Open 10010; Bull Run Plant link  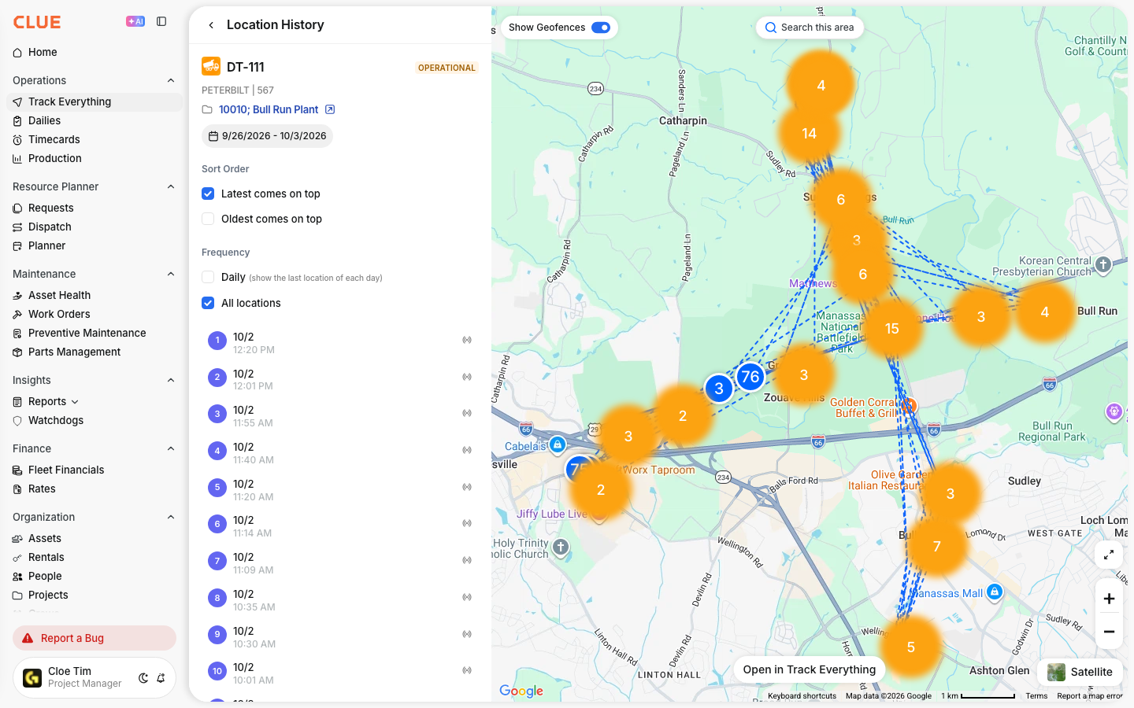point(269,109)
